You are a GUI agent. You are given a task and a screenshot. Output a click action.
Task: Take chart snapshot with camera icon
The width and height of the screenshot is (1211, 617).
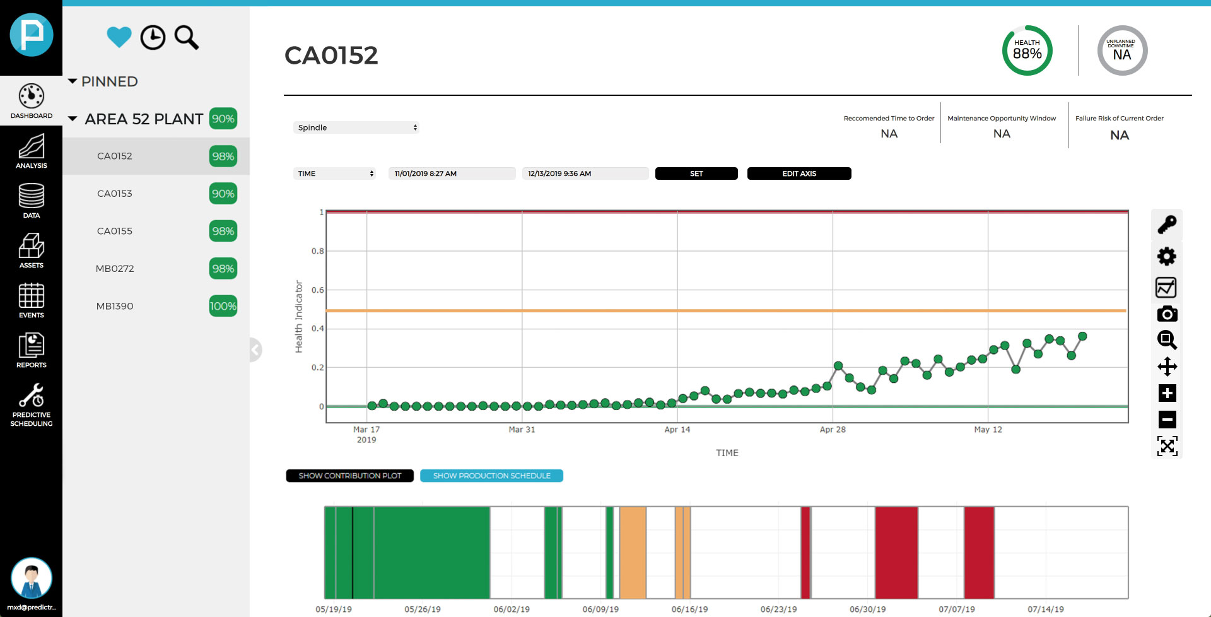coord(1166,314)
